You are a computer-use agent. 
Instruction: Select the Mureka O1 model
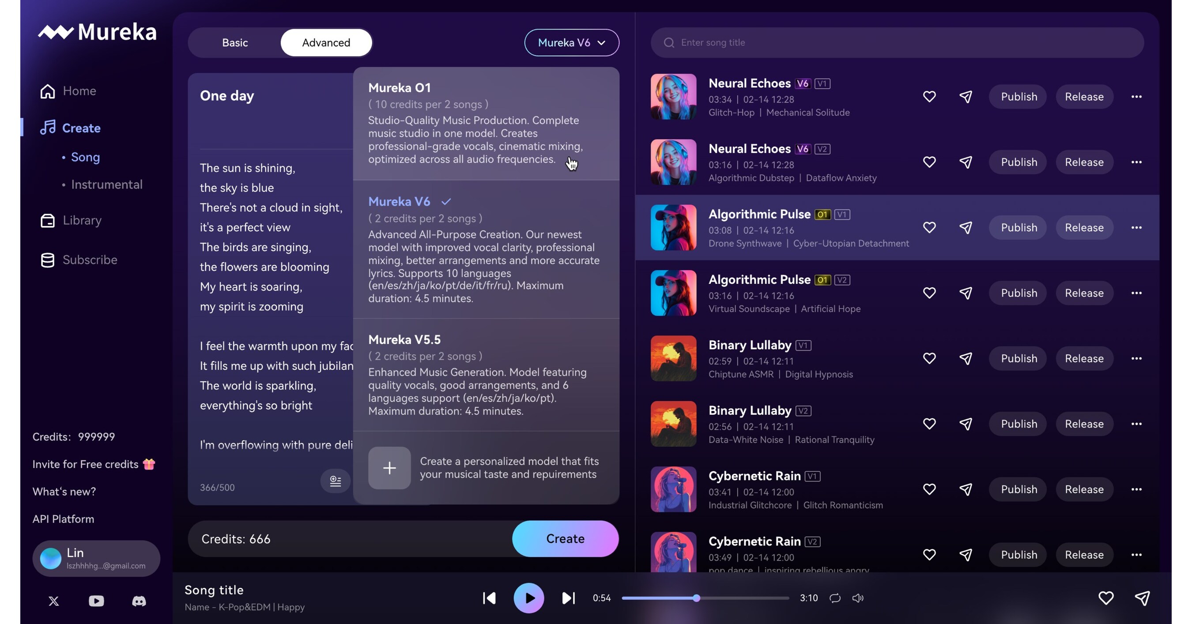486,123
